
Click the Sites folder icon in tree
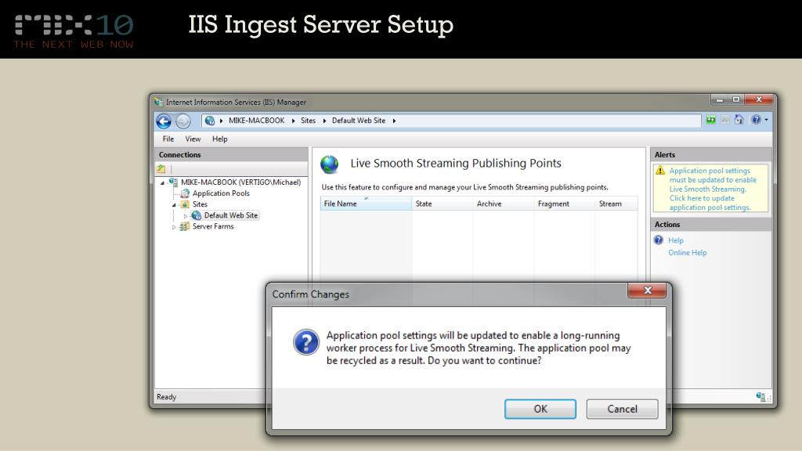[x=185, y=204]
